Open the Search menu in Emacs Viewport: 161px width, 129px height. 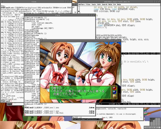pyautogui.click(x=105, y=5)
